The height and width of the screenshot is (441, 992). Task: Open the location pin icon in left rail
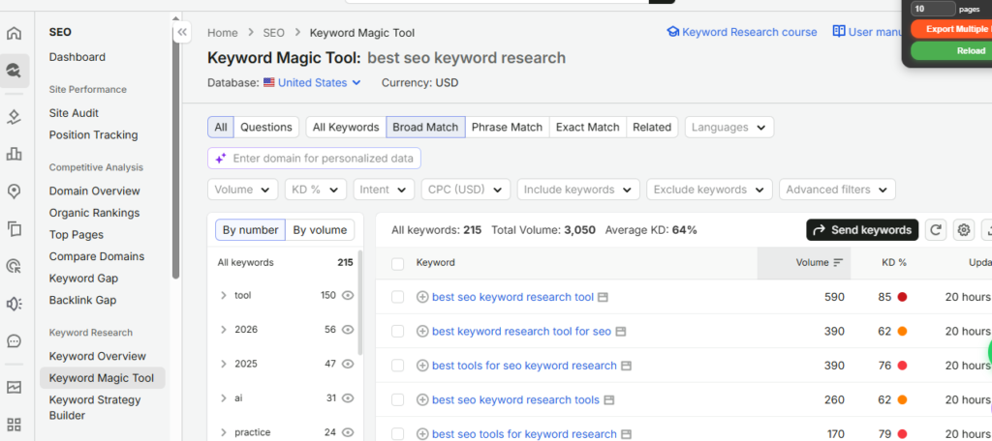click(x=14, y=191)
